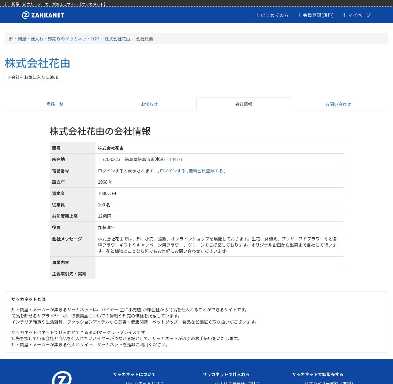The height and width of the screenshot is (384, 393).
Task: Click the 加藤洋平 officer name
Action: tap(107, 228)
